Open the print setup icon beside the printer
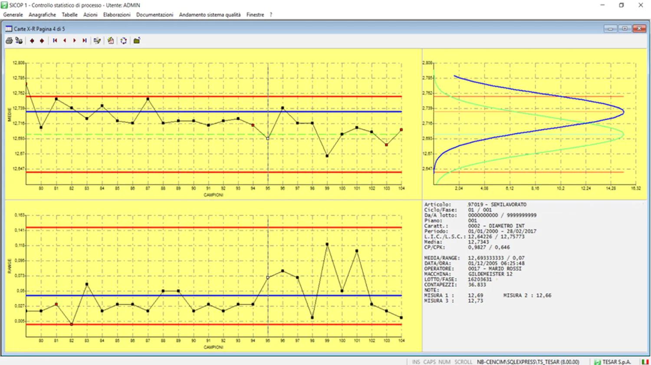Image resolution: width=651 pixels, height=365 pixels. [x=19, y=41]
